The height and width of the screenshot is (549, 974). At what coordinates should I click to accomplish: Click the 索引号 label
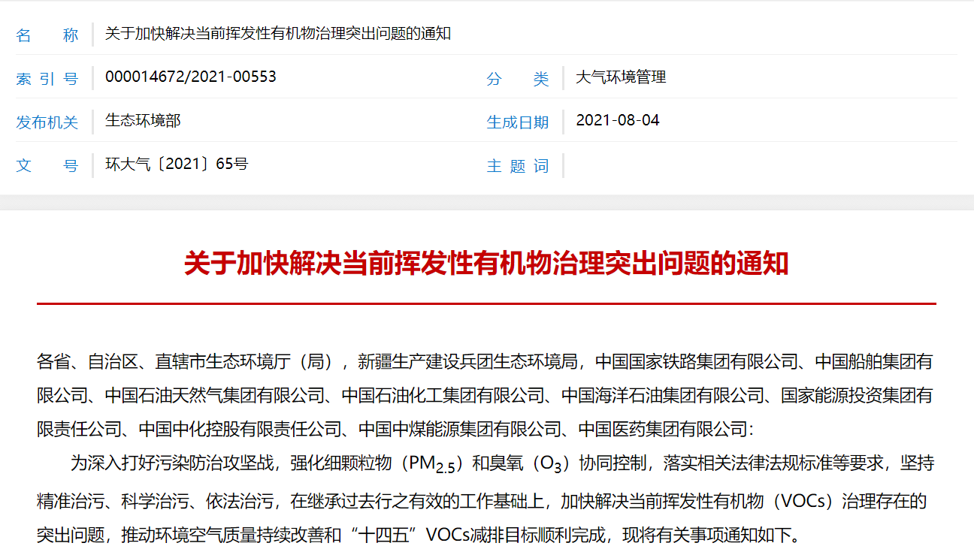[x=47, y=78]
